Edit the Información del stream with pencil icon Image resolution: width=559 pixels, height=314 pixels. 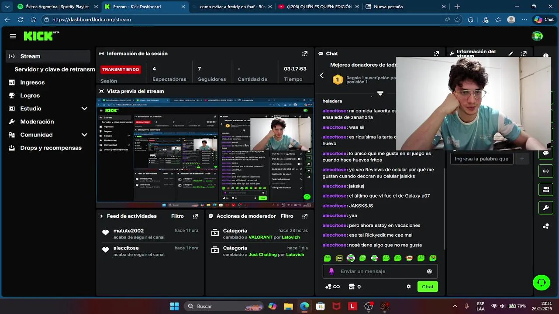click(x=511, y=54)
